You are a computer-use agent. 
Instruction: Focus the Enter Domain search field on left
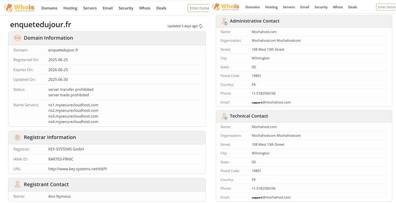pyautogui.click(x=198, y=8)
